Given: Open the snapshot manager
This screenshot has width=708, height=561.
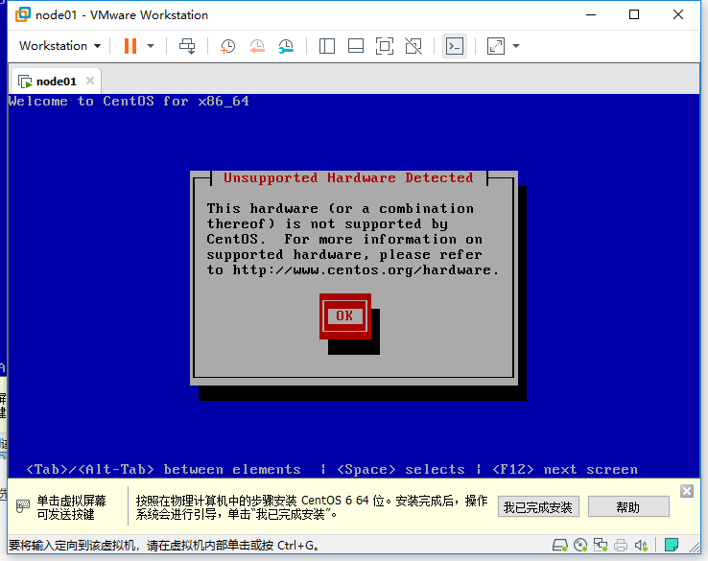Looking at the screenshot, I should click(286, 46).
